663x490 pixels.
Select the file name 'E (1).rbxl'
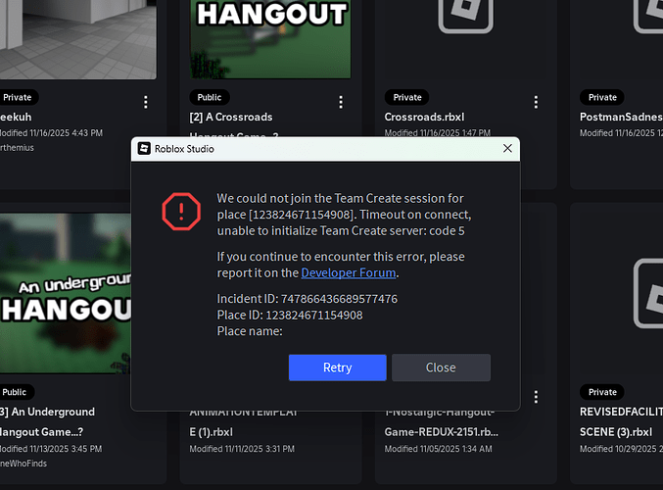pos(211,432)
